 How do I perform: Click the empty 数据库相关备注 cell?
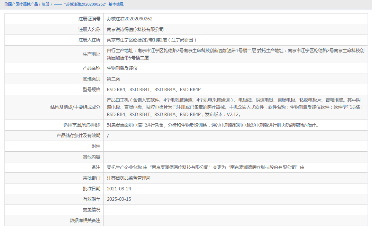point(208,220)
